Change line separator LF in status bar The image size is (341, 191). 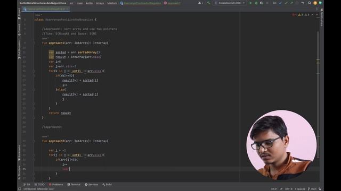click(x=281, y=189)
